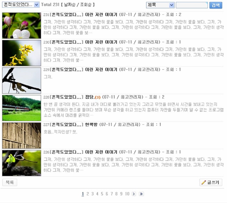Open thumbnail of post 228 train landscape
Viewport: 227px width, 203px height.
22,108
